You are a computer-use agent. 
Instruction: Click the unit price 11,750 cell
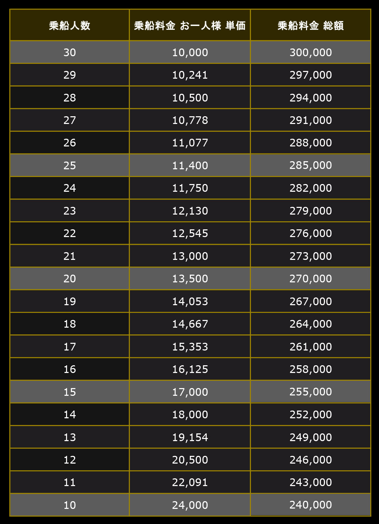[190, 188]
